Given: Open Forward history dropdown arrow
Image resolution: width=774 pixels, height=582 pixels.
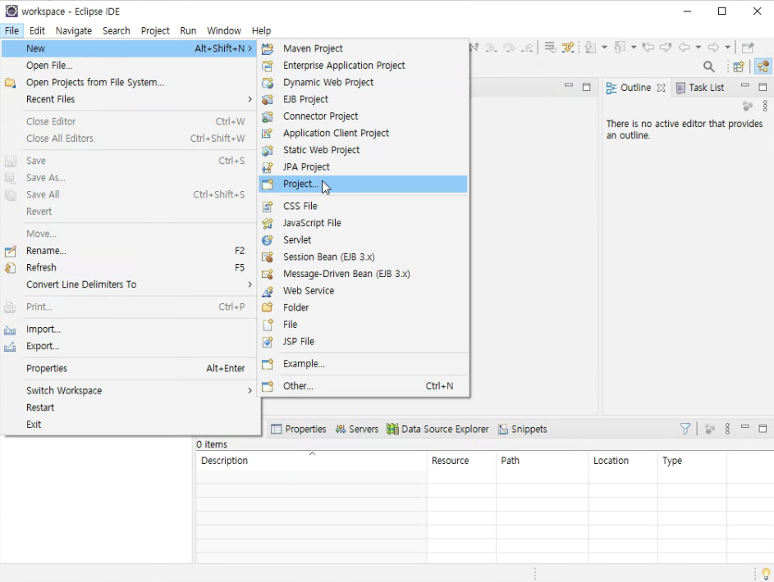Looking at the screenshot, I should 727,48.
